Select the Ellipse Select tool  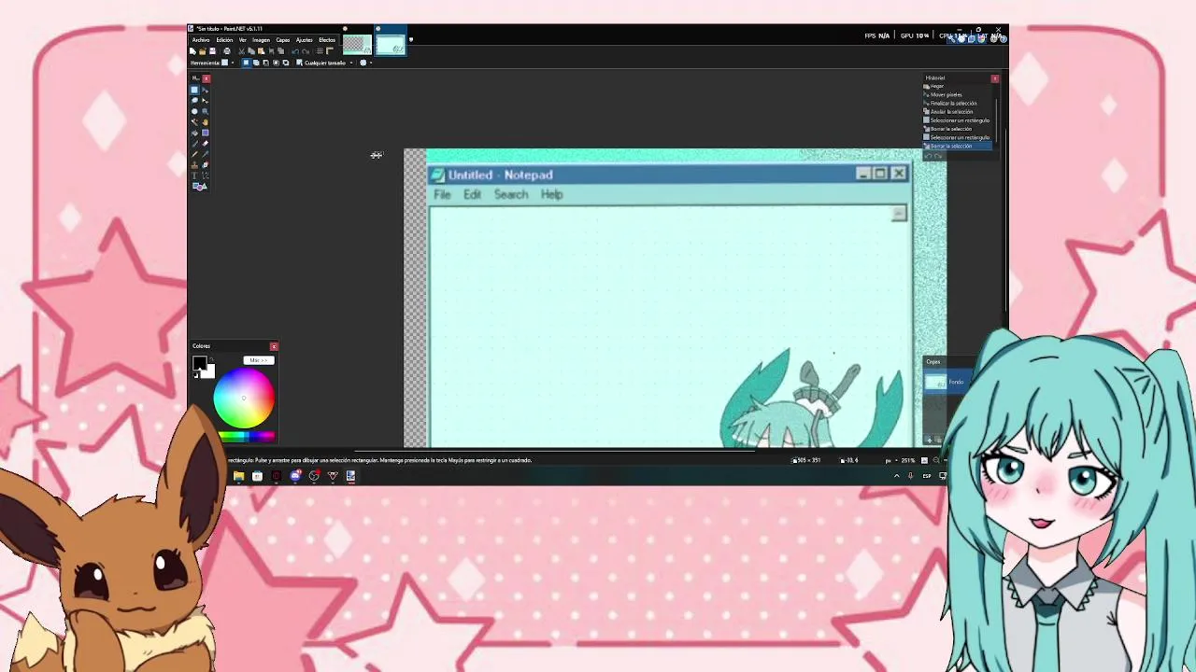[194, 111]
